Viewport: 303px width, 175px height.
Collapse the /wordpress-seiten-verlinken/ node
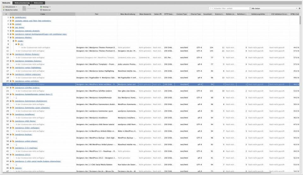click(x=11, y=81)
